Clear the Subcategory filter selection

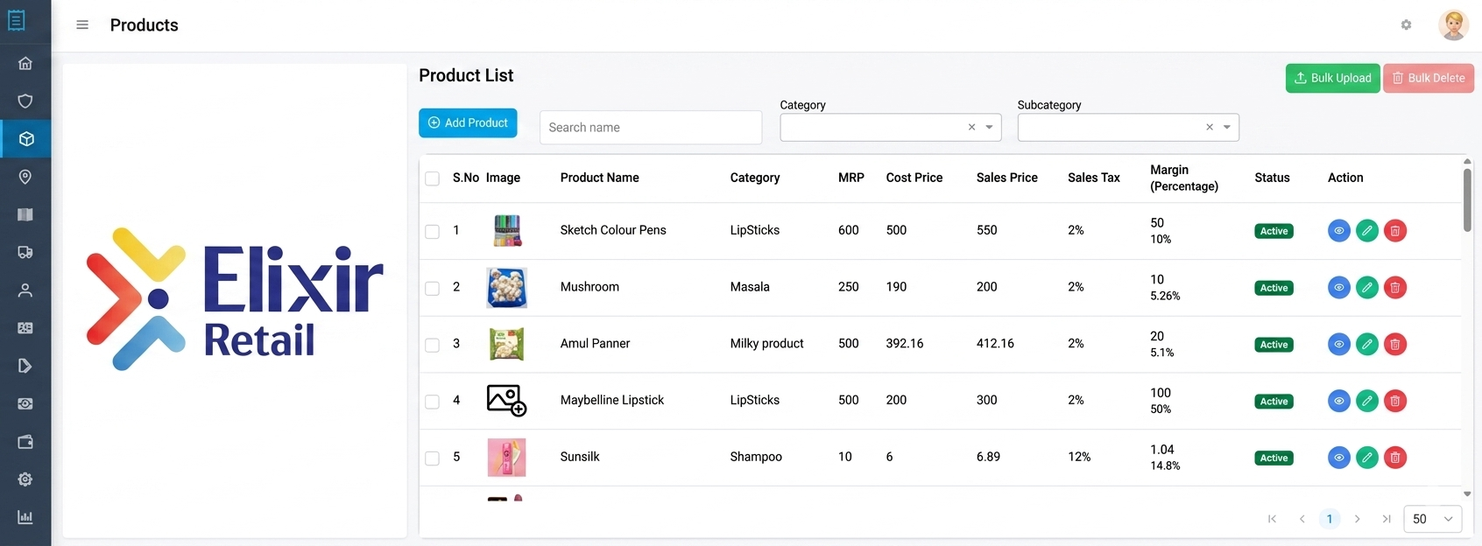point(1210,128)
